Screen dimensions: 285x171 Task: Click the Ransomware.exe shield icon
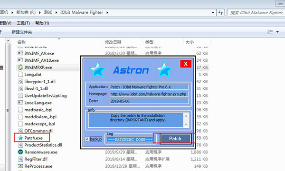(x=20, y=152)
